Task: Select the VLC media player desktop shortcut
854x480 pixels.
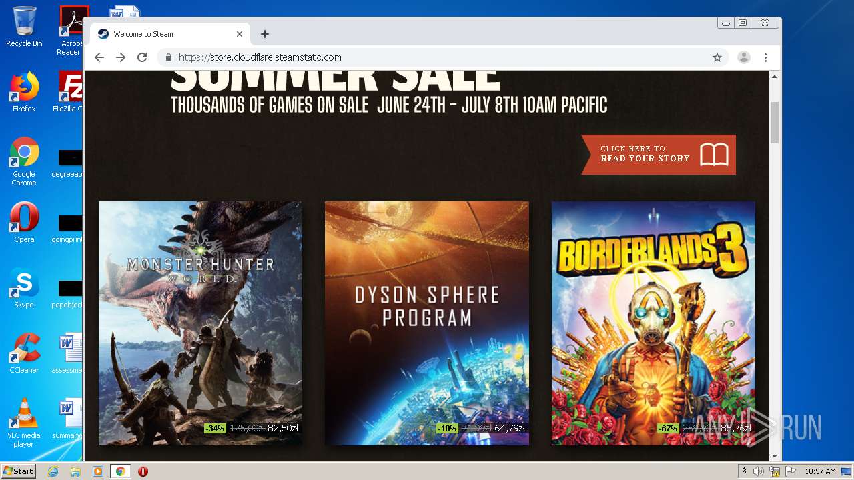Action: tap(24, 423)
